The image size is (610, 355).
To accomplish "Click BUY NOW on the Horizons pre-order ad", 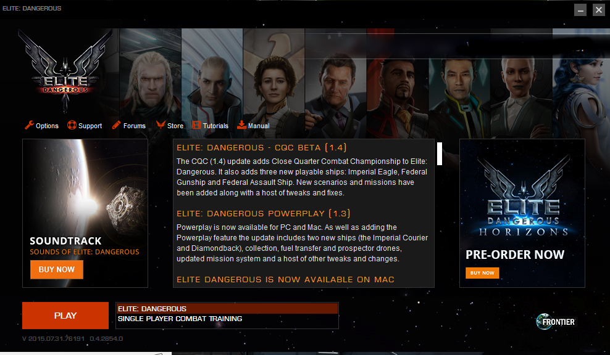I will coord(482,273).
